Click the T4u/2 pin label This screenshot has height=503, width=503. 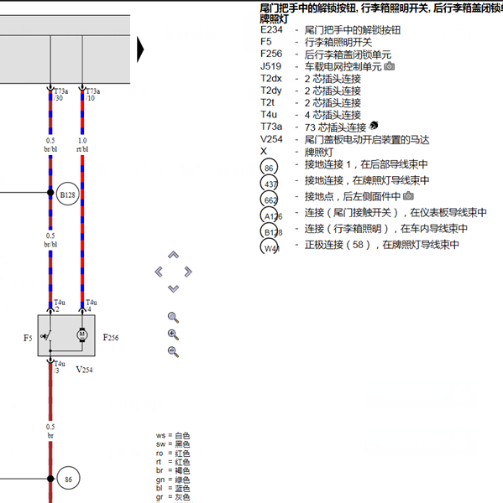pos(59,306)
